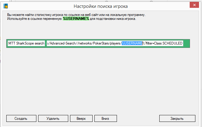Move entry up with Вверх button

pyautogui.click(x=81, y=118)
